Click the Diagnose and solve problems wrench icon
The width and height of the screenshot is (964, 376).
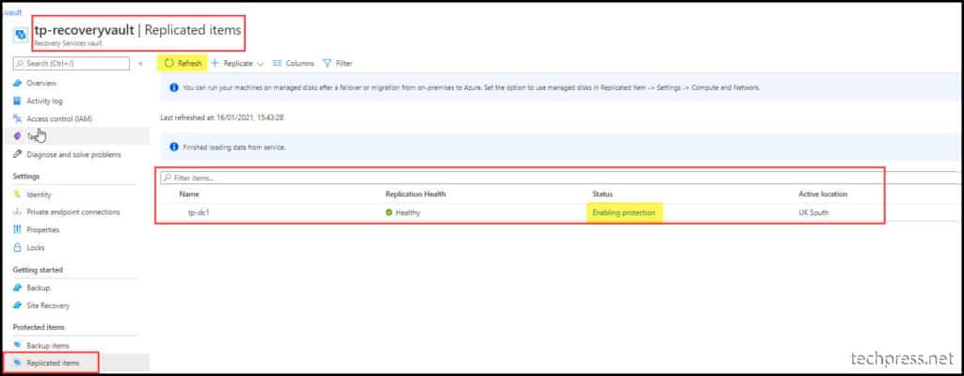click(x=18, y=154)
